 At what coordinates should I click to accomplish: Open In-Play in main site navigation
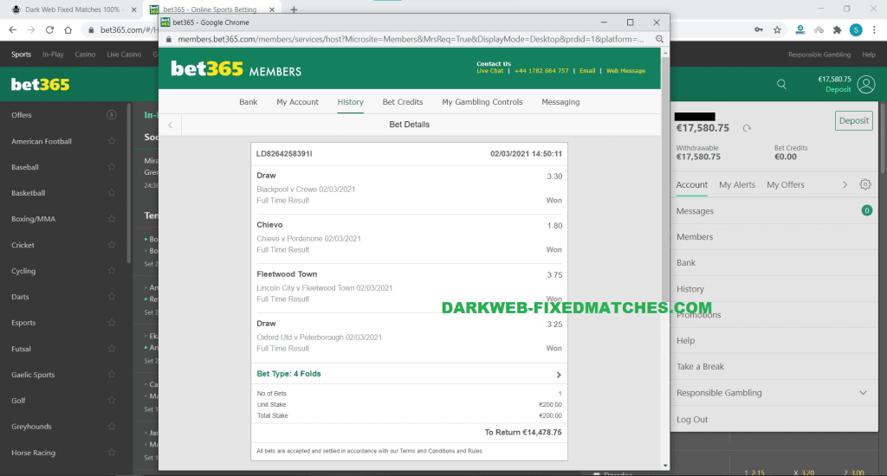coord(53,55)
